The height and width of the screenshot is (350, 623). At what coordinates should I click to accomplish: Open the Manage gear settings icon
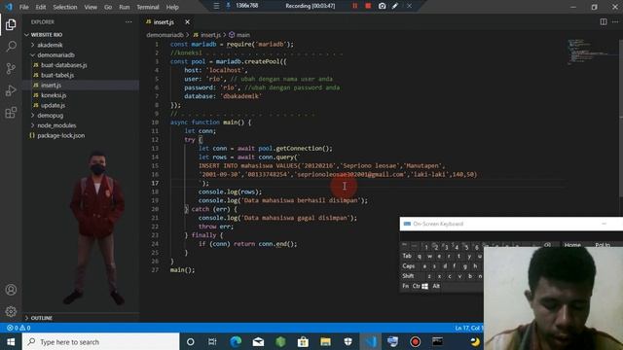pyautogui.click(x=11, y=311)
